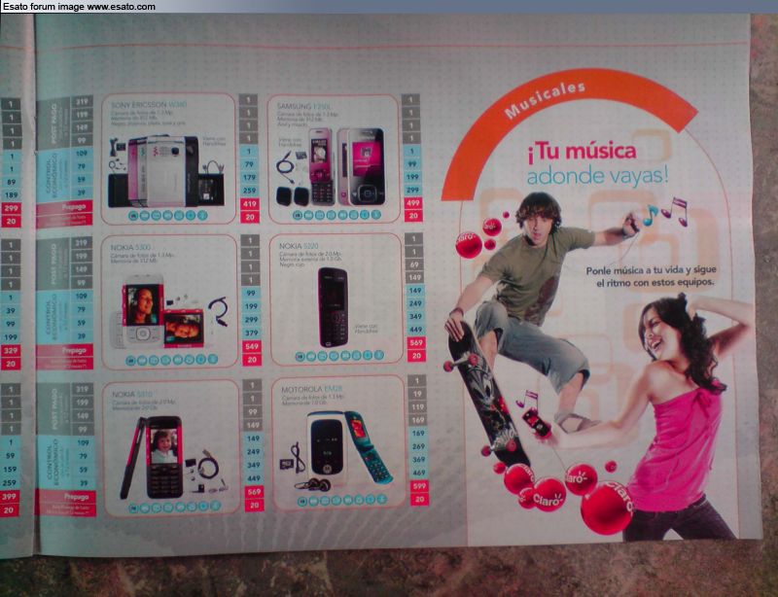Click the feature icon row under Sony Ericsson W380

pyautogui.click(x=167, y=216)
